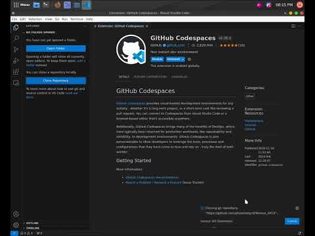Open the Explorer view in activity bar
315x236 pixels.
pyautogui.click(x=16, y=28)
